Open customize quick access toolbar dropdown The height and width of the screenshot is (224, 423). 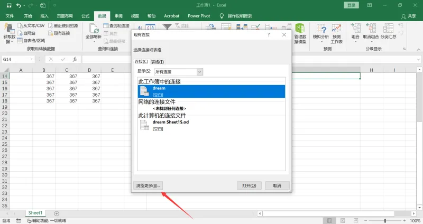click(x=54, y=5)
